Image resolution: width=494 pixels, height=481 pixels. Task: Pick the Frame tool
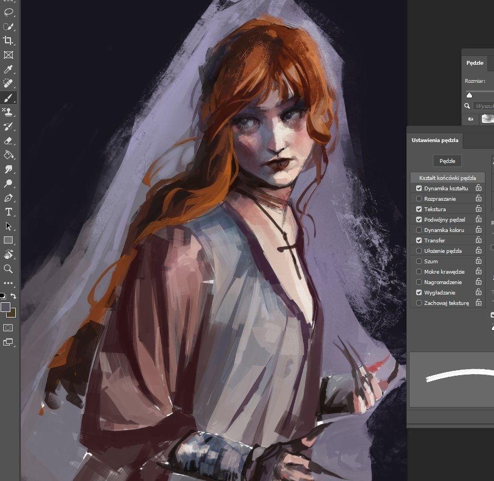point(8,55)
